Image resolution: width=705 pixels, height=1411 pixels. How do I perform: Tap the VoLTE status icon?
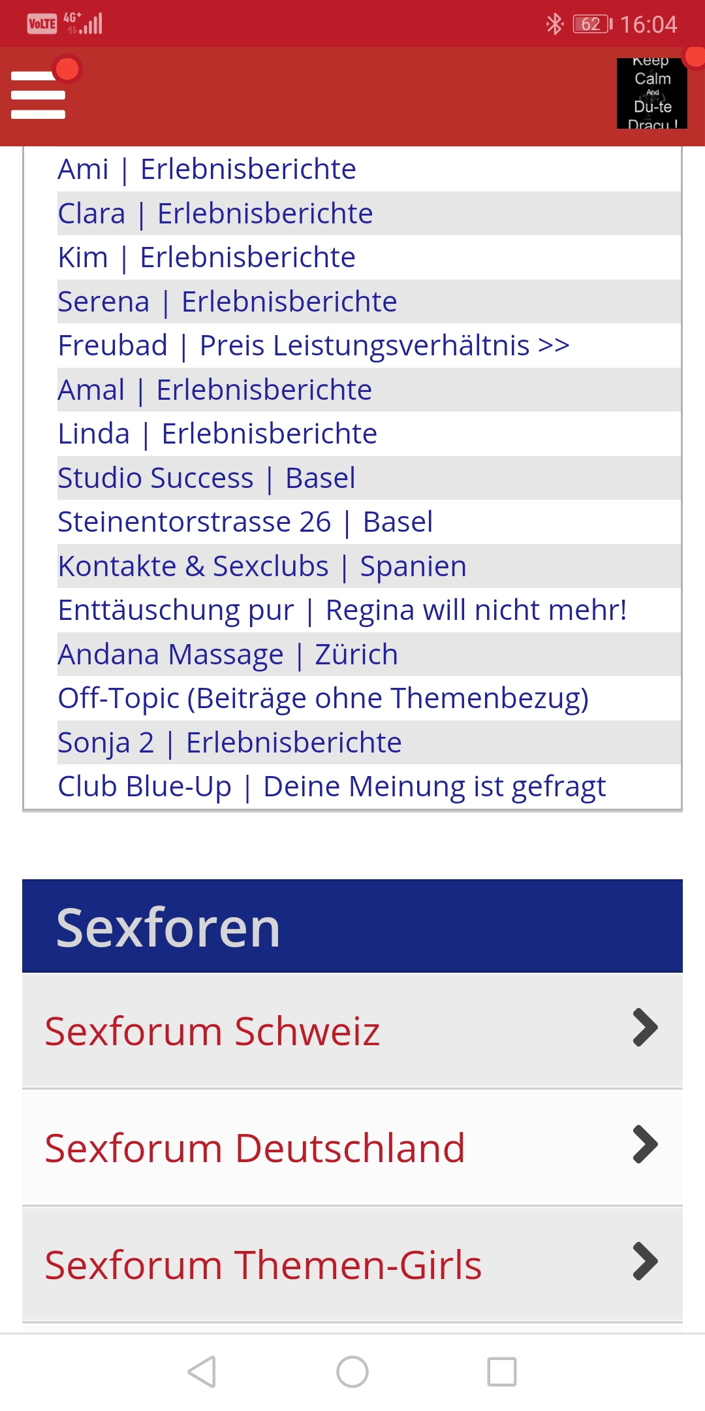click(x=42, y=24)
